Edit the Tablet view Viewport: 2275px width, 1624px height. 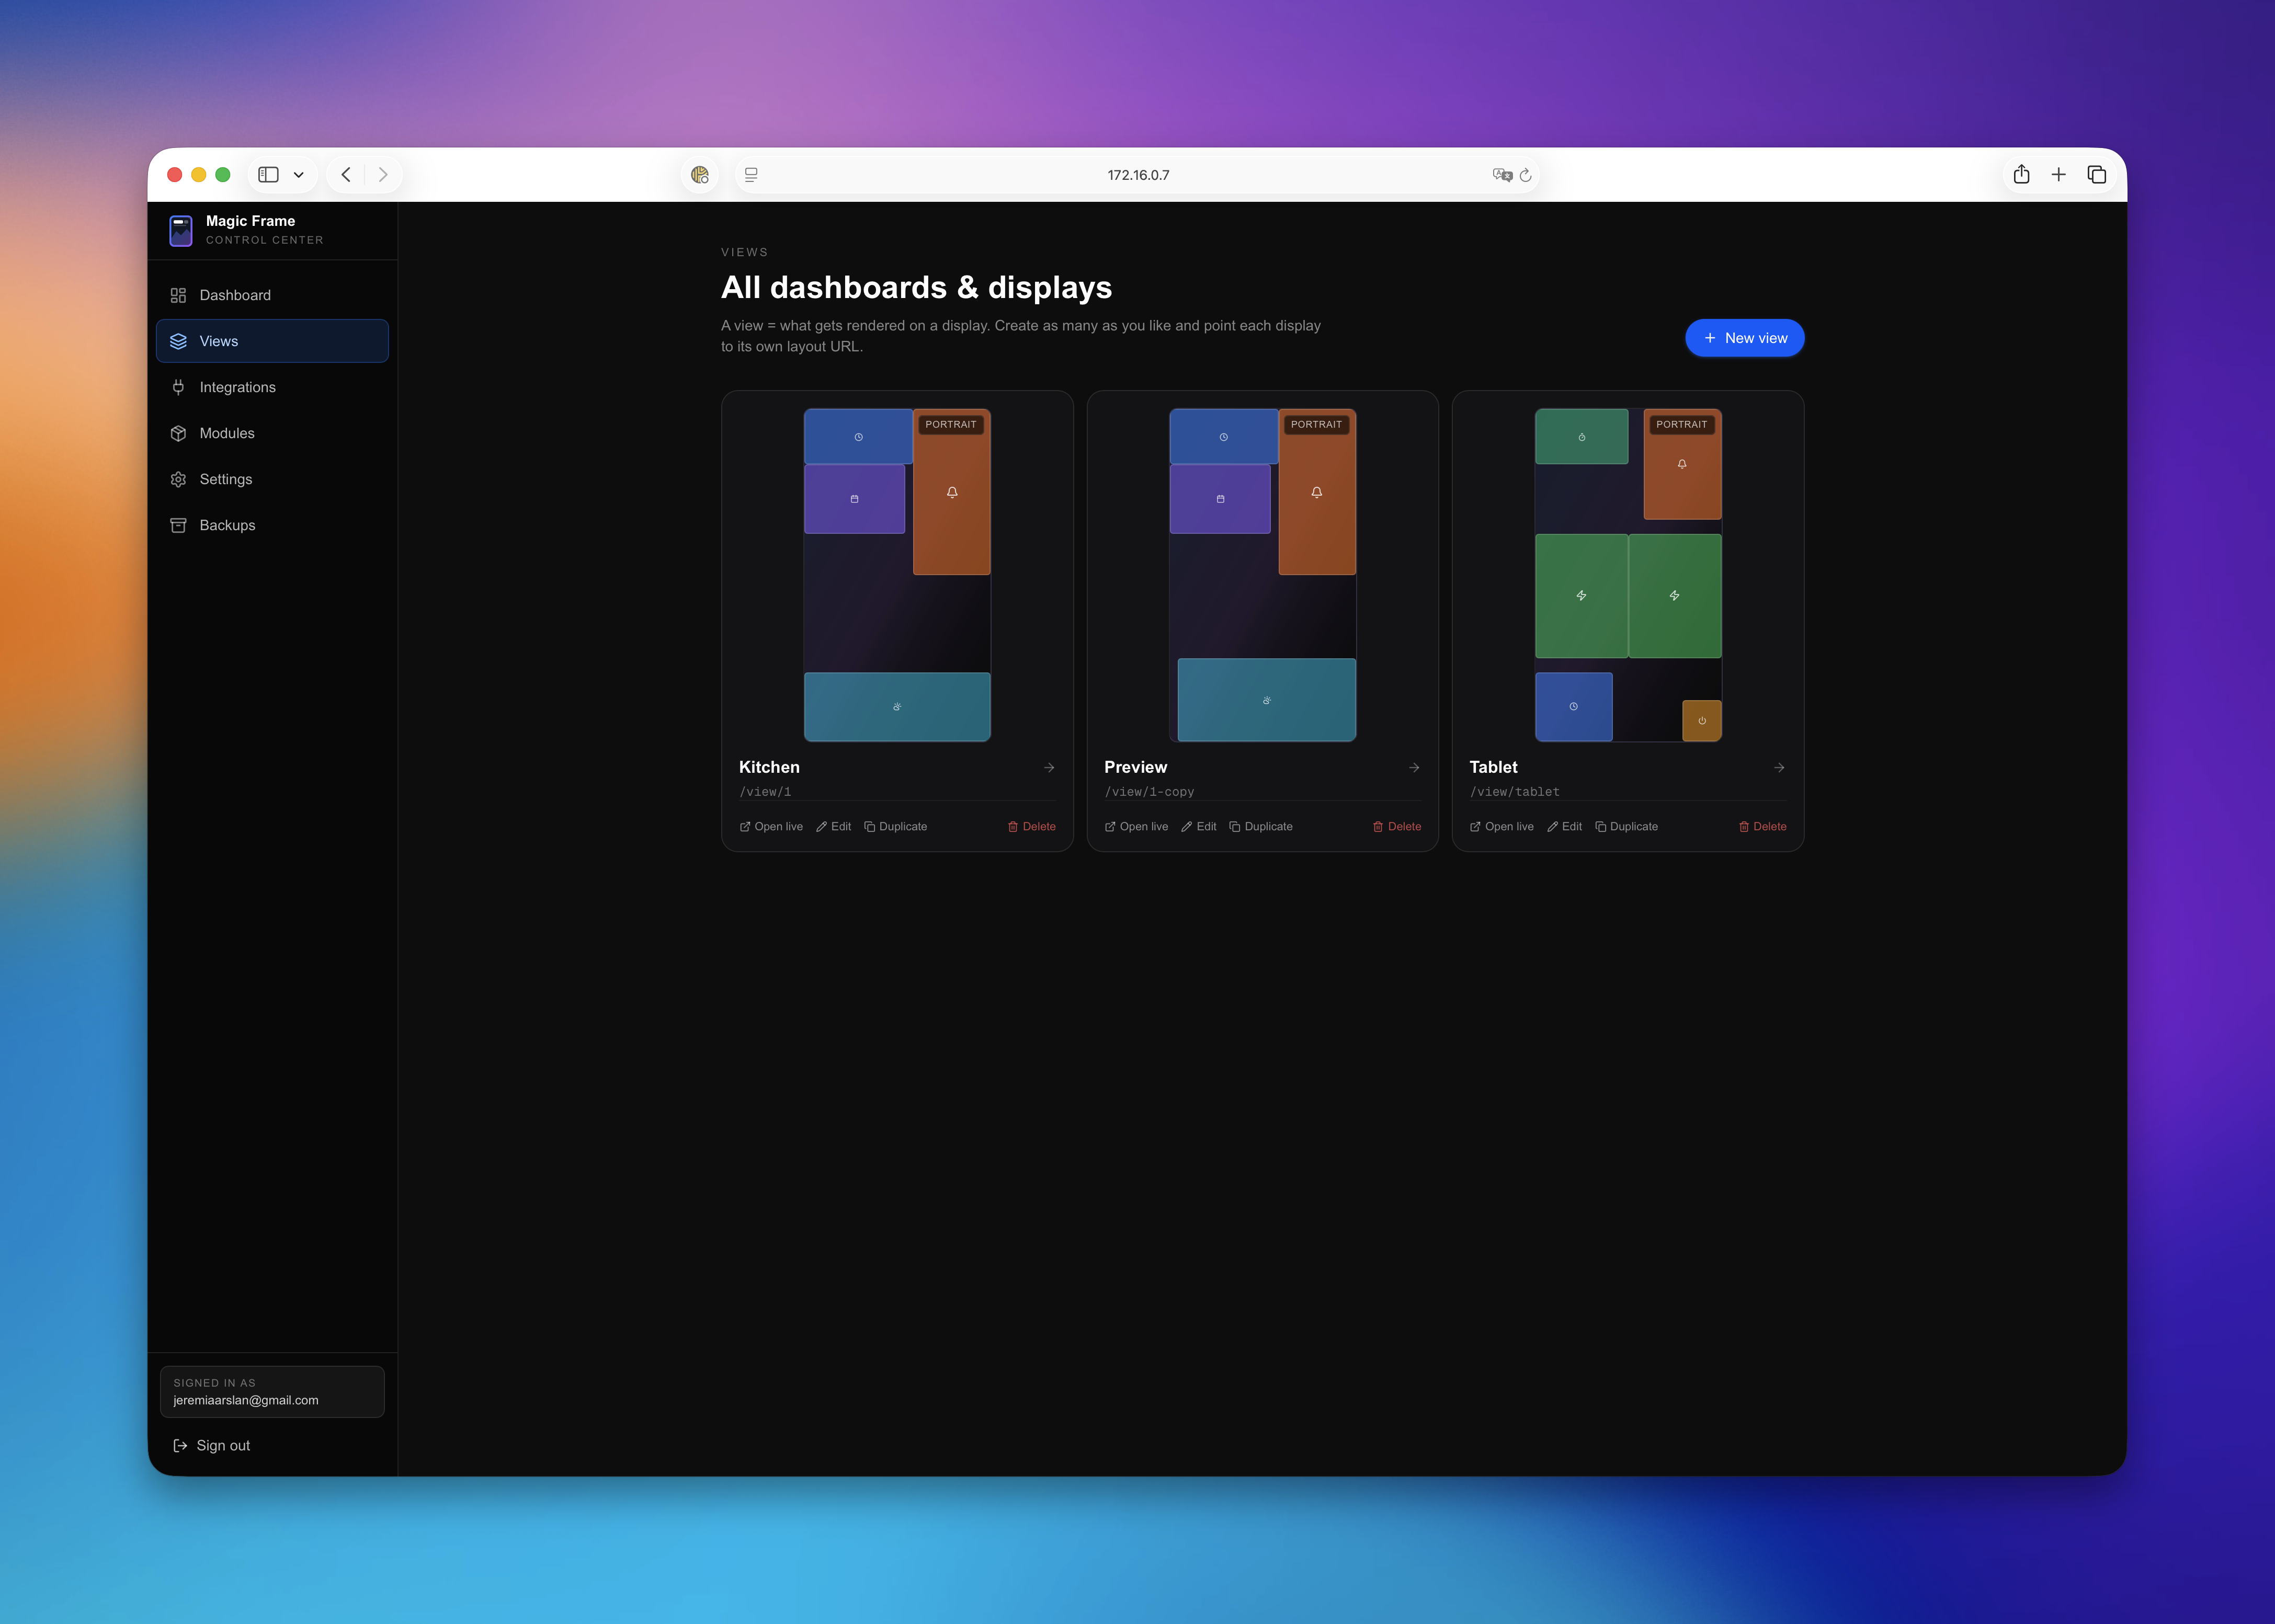1564,826
